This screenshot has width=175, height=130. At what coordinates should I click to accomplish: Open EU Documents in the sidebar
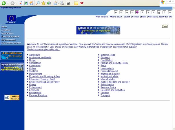[x=8, y=40]
